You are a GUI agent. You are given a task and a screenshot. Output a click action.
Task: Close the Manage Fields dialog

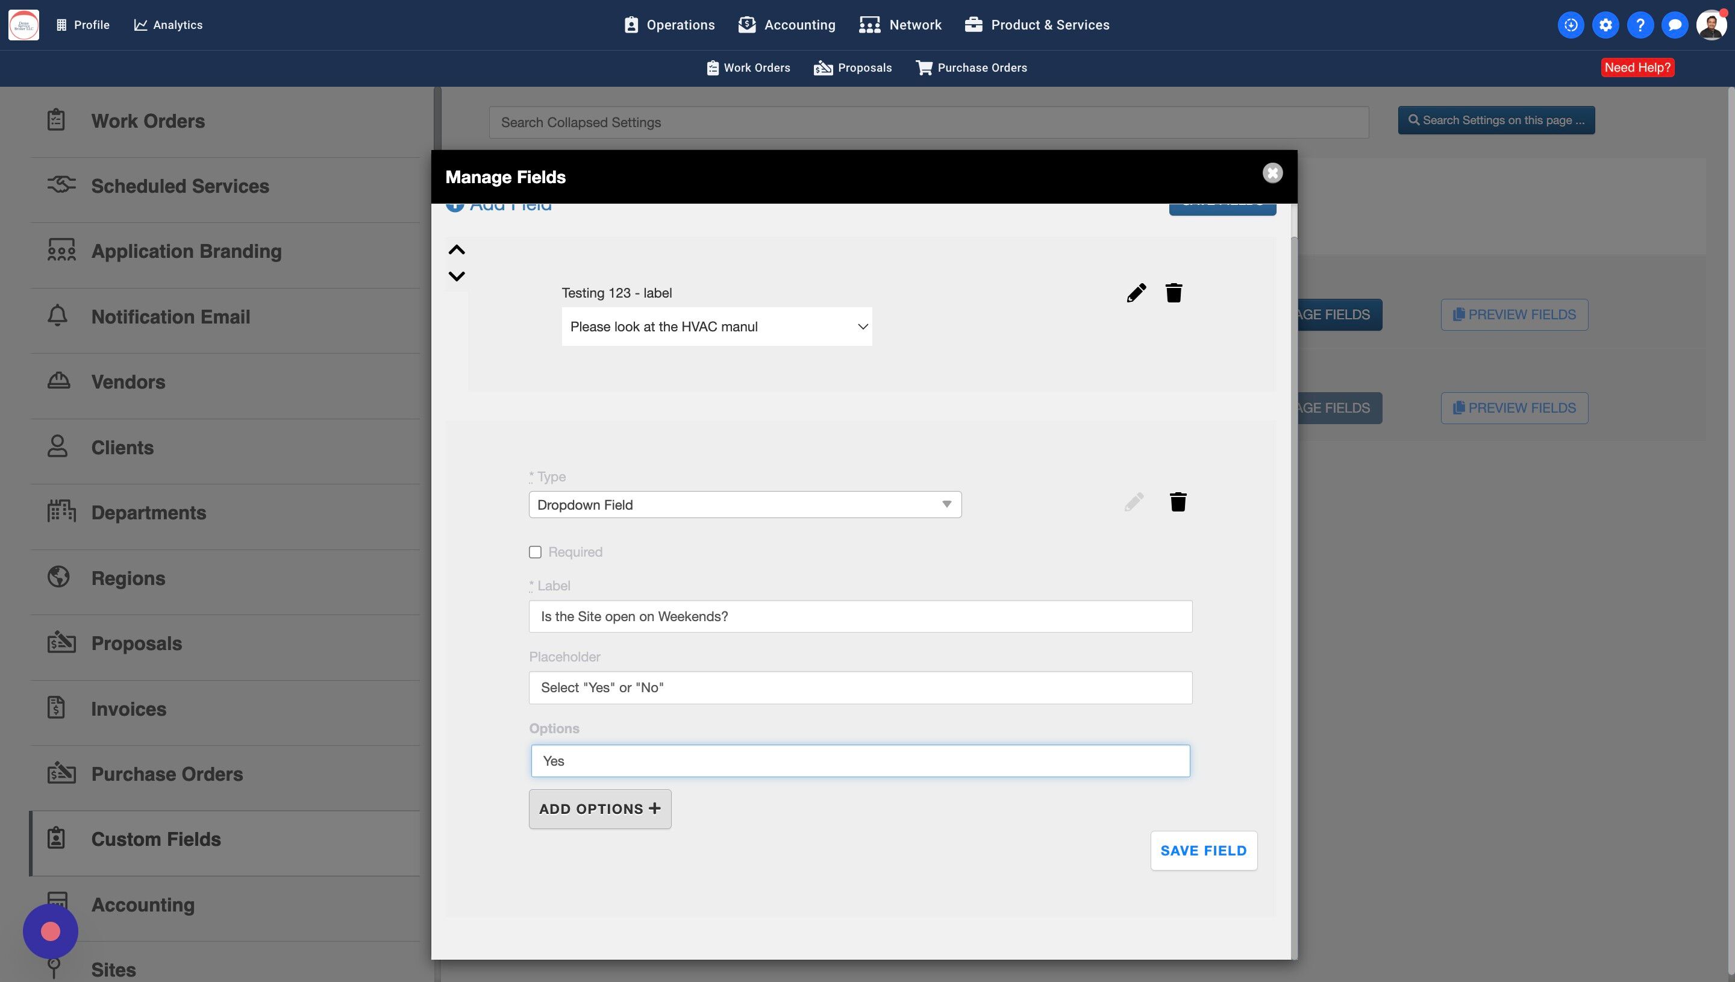click(1272, 174)
